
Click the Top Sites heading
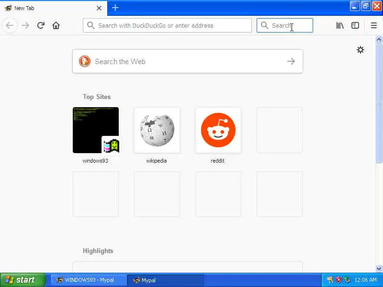tap(97, 97)
